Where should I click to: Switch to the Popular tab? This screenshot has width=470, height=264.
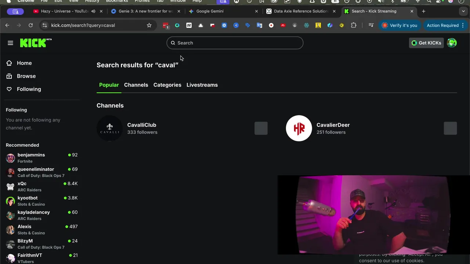click(x=109, y=85)
